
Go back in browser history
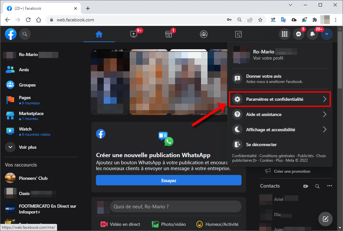click(7, 20)
